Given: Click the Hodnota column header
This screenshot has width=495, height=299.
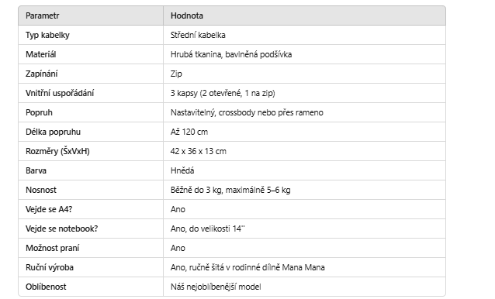Looking at the screenshot, I should (x=304, y=15).
